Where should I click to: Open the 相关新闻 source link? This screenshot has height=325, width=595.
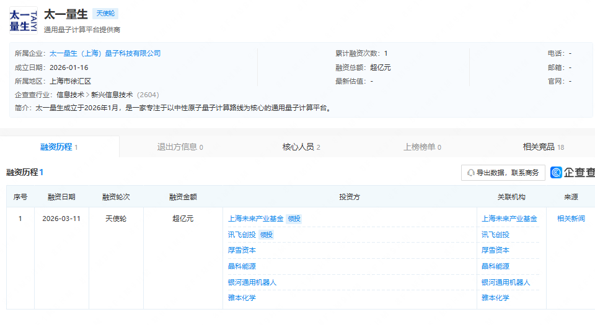[x=571, y=219]
